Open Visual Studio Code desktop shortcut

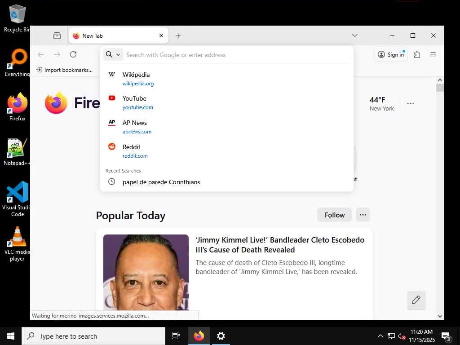[17, 199]
